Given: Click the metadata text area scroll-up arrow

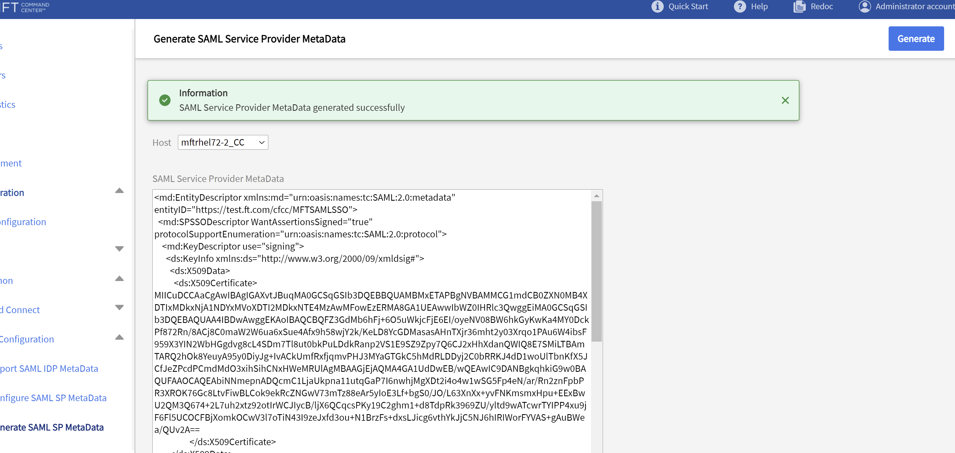Looking at the screenshot, I should click(596, 196).
